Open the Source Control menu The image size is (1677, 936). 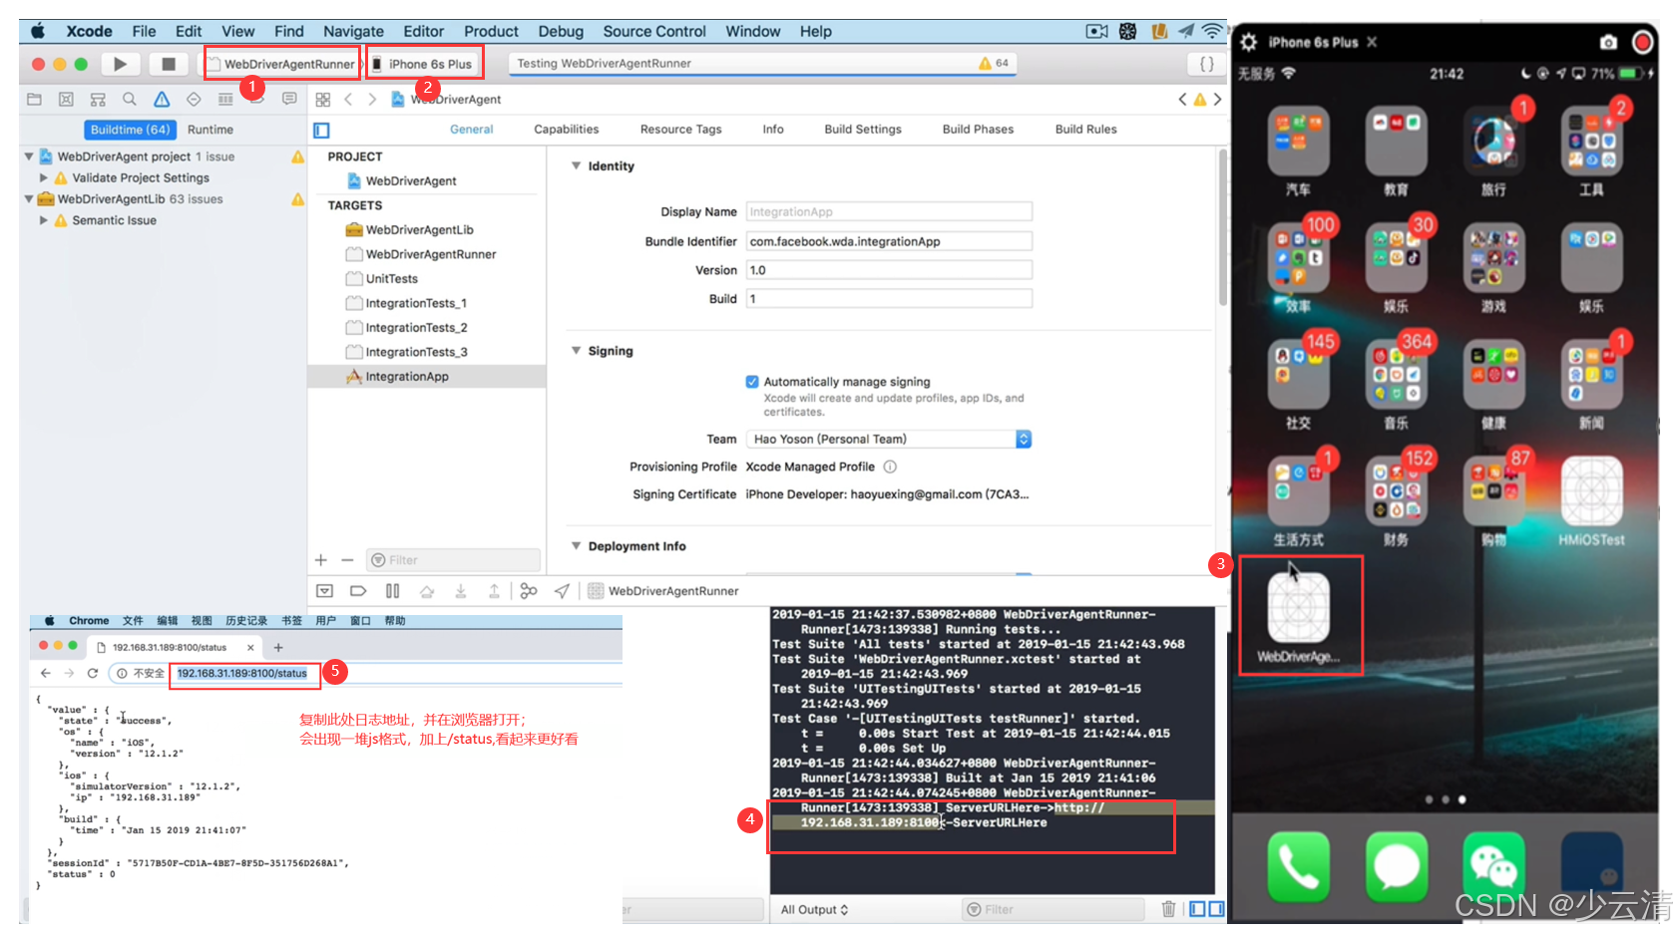pos(654,31)
